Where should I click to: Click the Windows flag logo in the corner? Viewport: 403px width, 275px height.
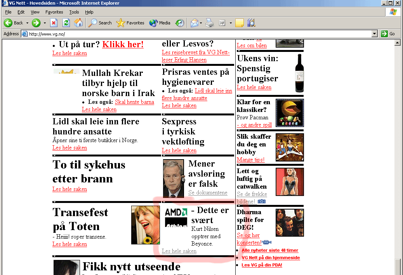point(393,12)
